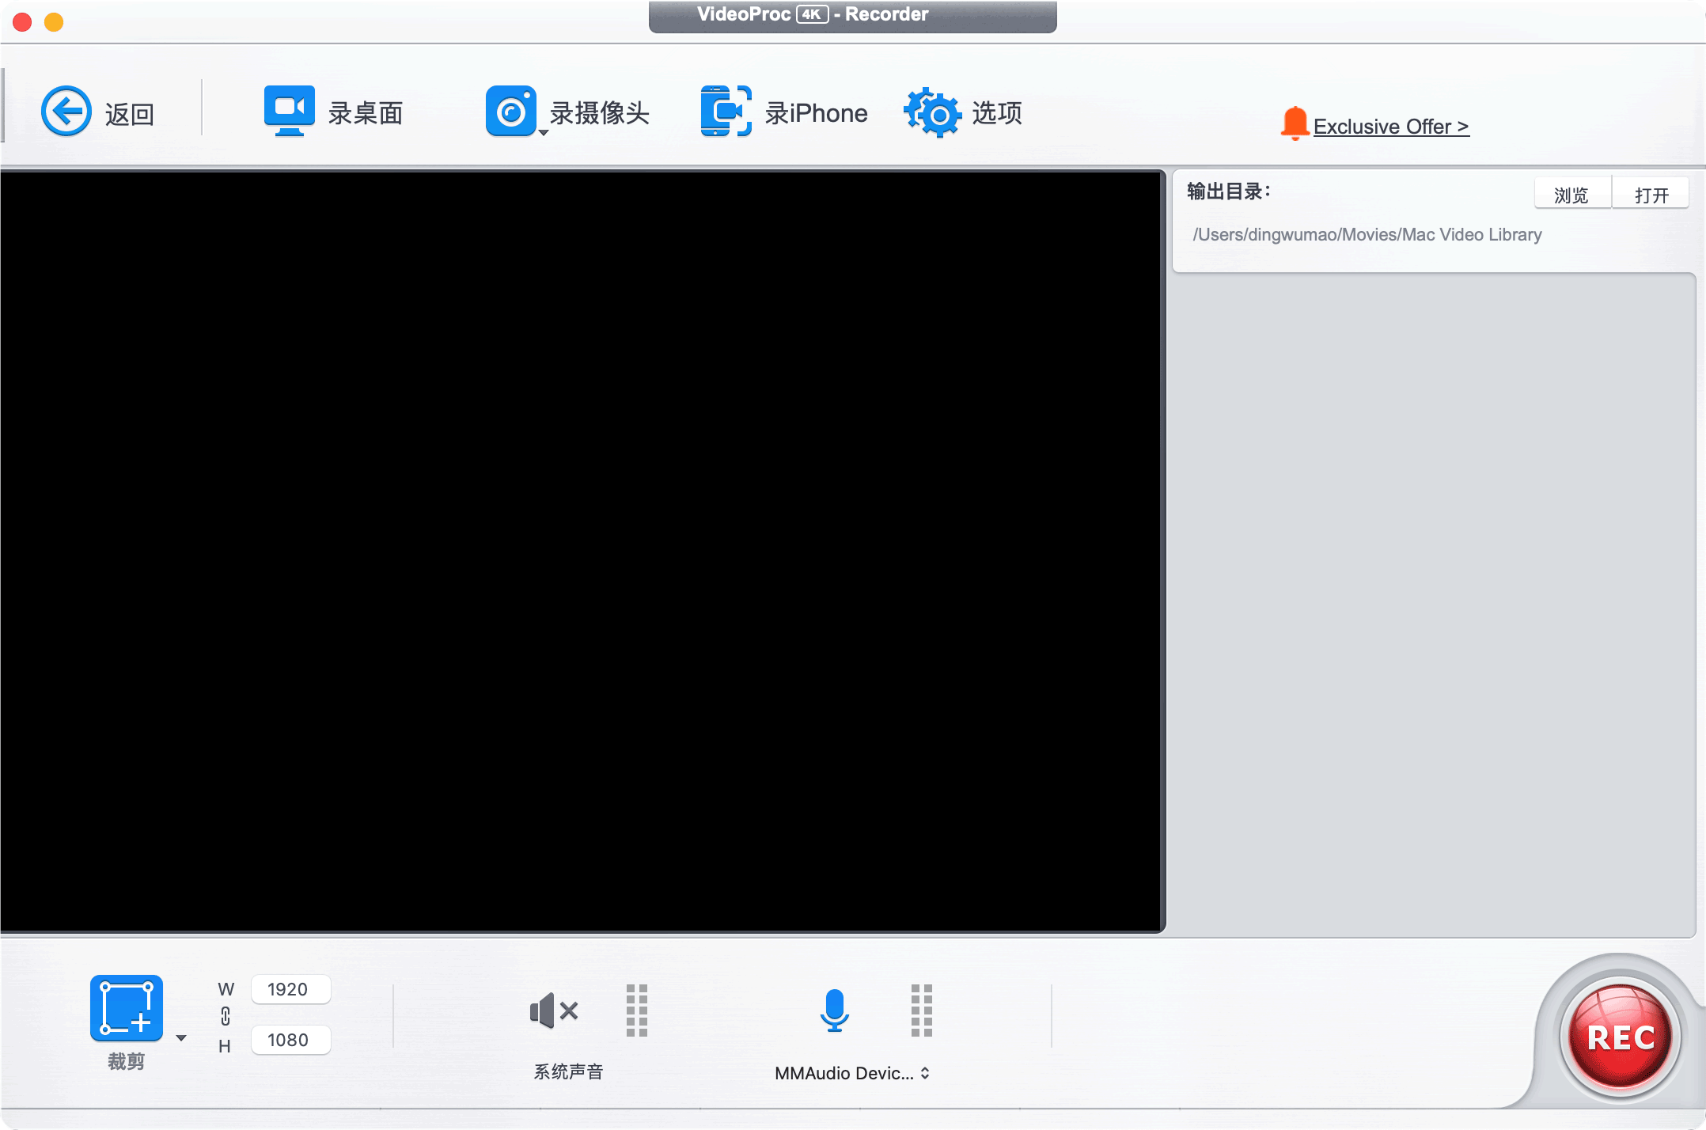Click the 录桌面 toolbar label
Viewport: 1706px width, 1130px height.
coord(366,113)
